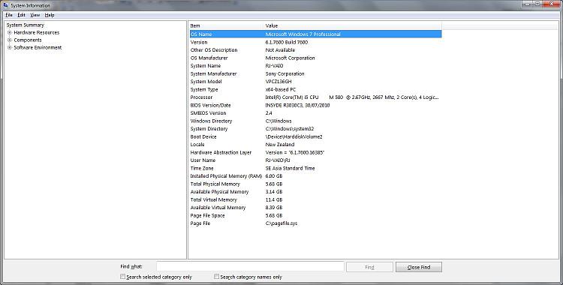The width and height of the screenshot is (563, 285).
Task: Select the System Manufacturer row
Action: click(315, 73)
